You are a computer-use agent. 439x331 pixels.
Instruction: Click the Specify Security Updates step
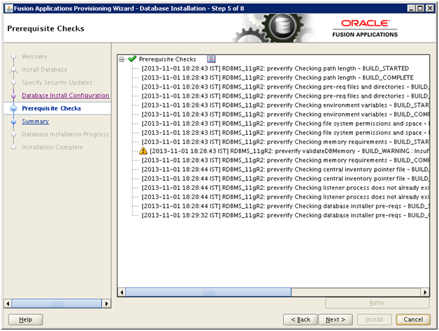(57, 82)
